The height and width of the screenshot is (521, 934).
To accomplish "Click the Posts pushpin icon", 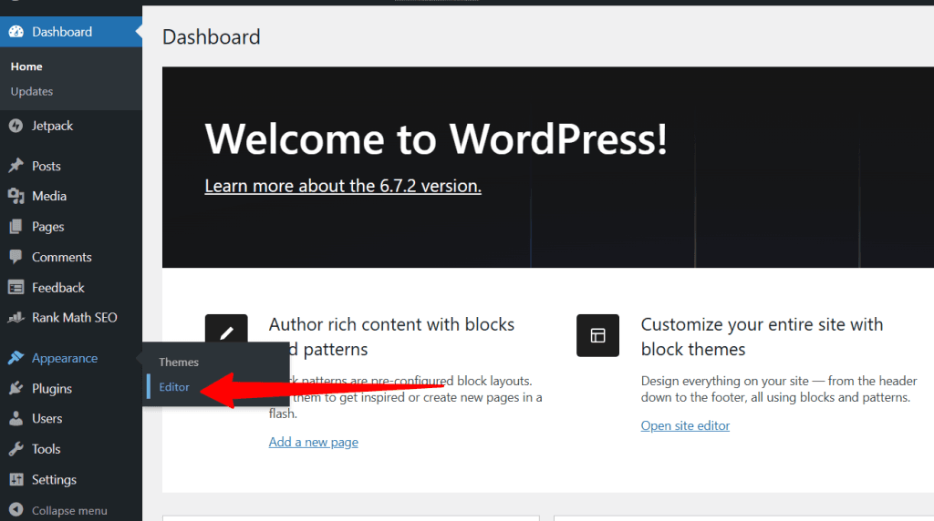I will click(x=16, y=166).
